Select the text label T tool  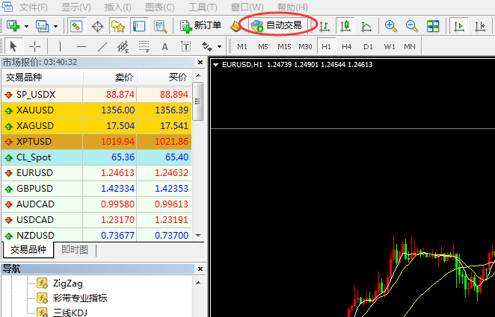(186, 46)
